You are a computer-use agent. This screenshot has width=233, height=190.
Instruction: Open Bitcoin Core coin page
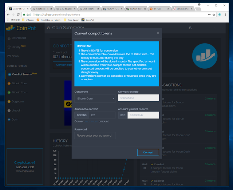point(19,83)
